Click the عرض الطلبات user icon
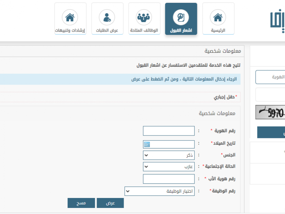Screen dimensions: 285x214 [107, 17]
